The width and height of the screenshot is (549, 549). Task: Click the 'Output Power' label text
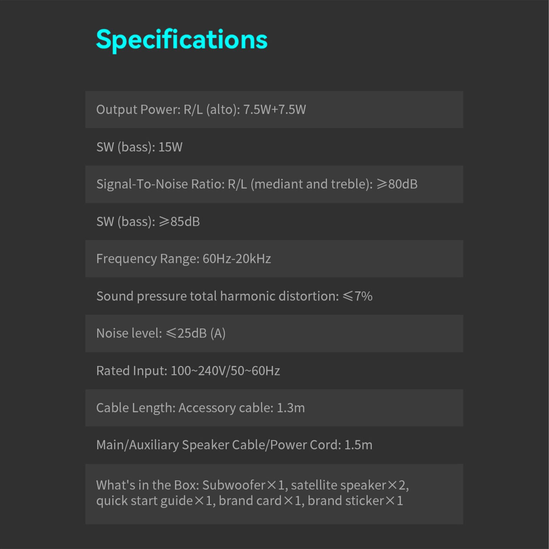pos(138,109)
